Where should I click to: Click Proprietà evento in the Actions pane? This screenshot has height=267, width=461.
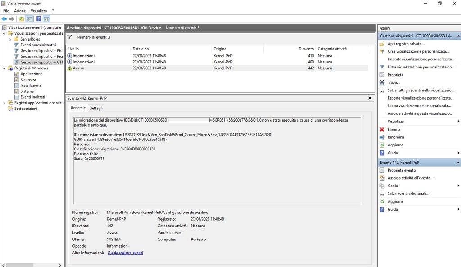coord(402,170)
